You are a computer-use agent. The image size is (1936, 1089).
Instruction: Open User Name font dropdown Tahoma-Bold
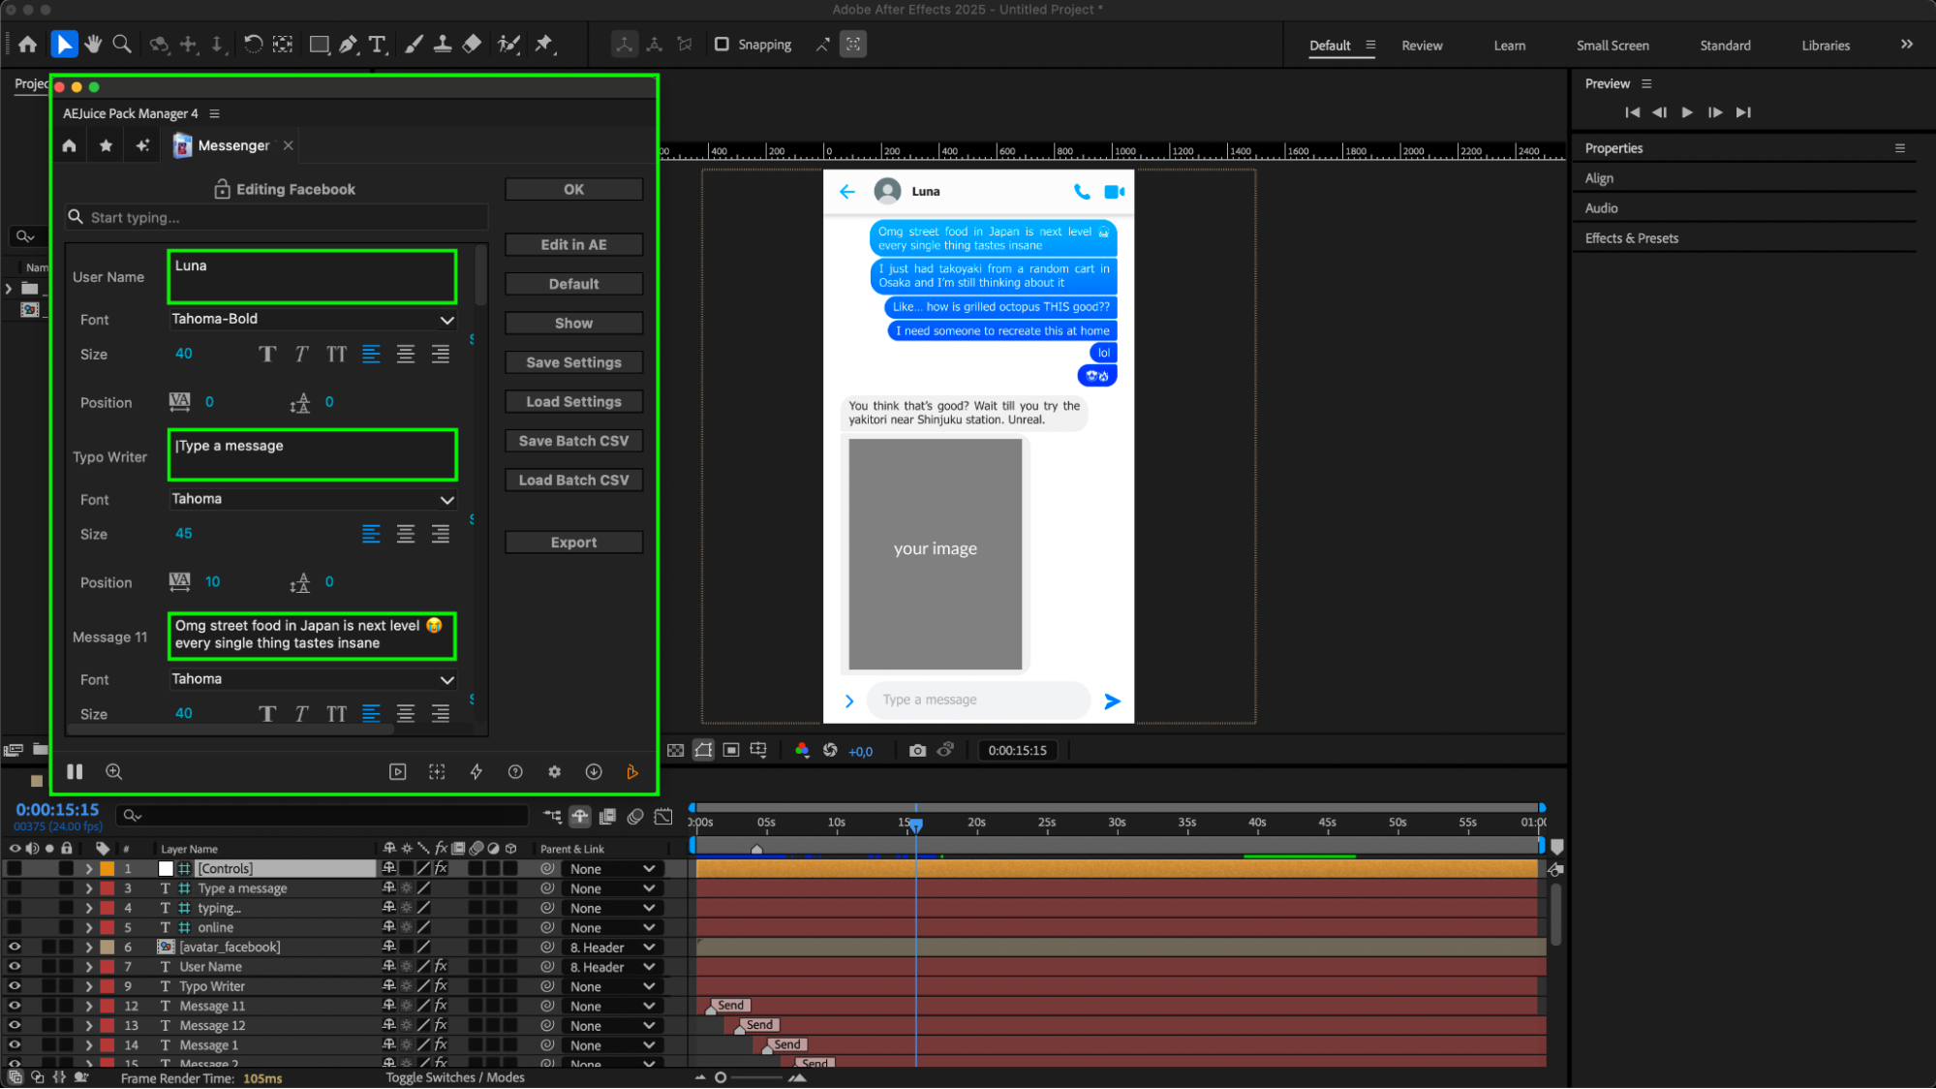click(x=312, y=320)
